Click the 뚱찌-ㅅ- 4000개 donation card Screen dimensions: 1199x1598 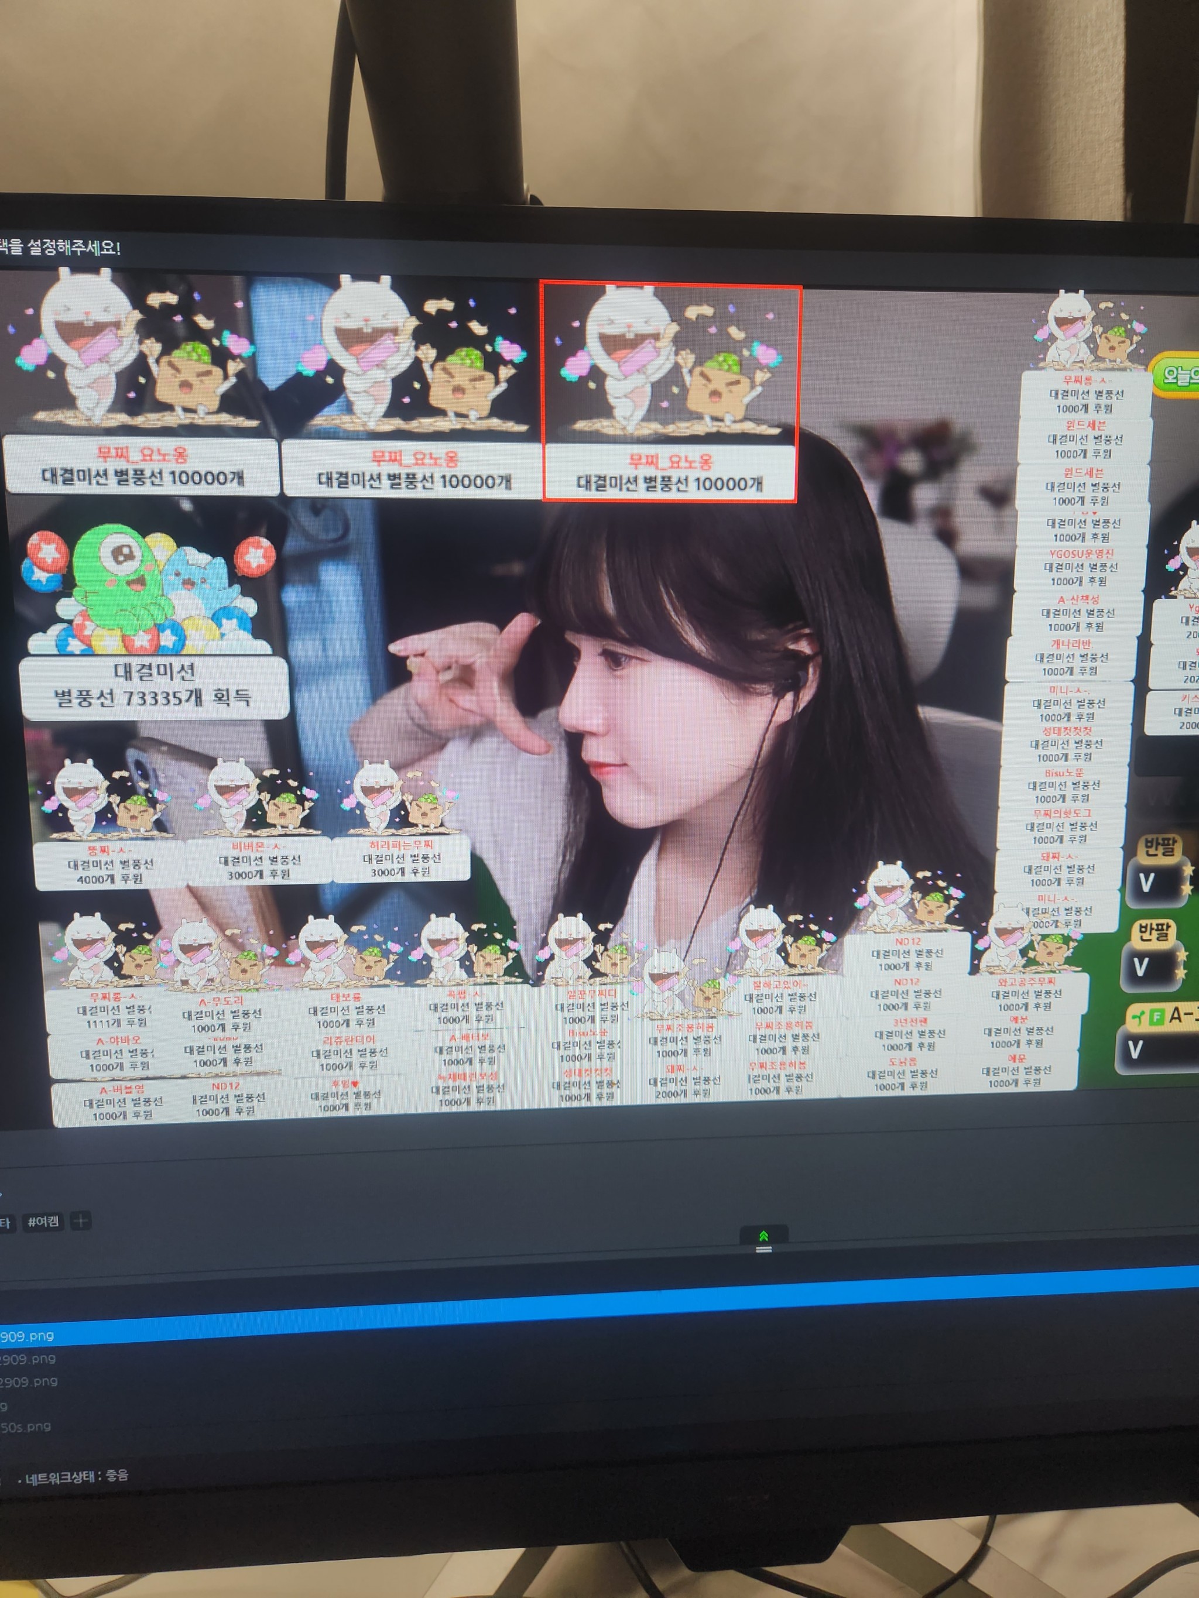110,865
